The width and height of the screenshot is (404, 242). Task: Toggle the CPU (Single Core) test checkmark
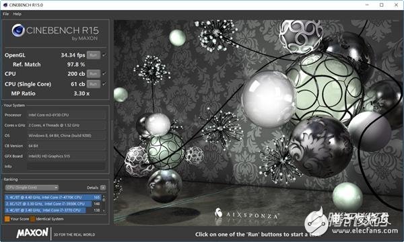pos(104,84)
